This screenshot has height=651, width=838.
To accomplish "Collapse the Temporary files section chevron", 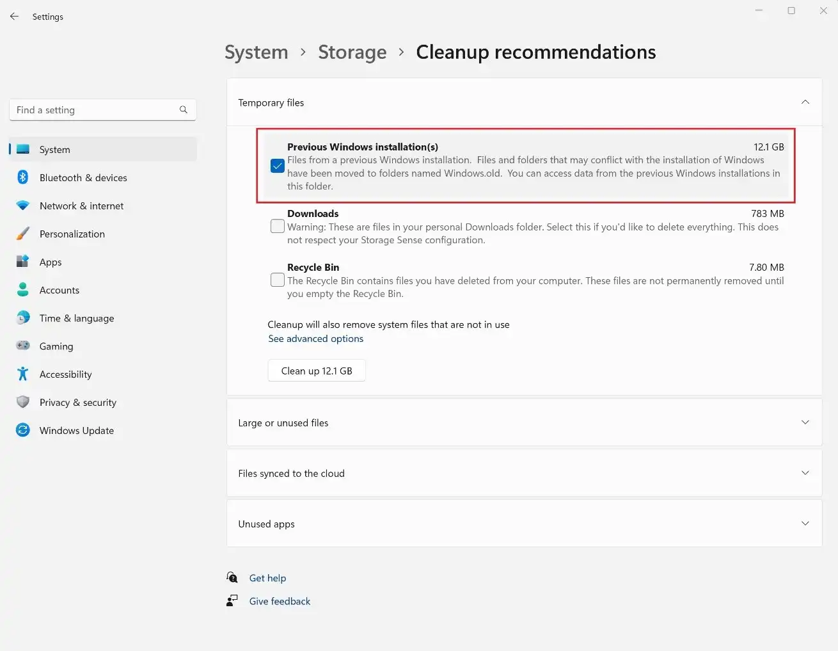I will [805, 102].
